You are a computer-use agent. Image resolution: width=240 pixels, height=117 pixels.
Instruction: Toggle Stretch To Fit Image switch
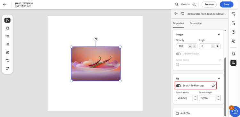pyautogui.click(x=178, y=86)
